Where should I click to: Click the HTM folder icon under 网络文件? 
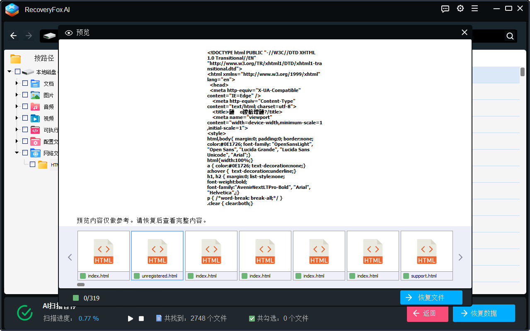tap(43, 164)
